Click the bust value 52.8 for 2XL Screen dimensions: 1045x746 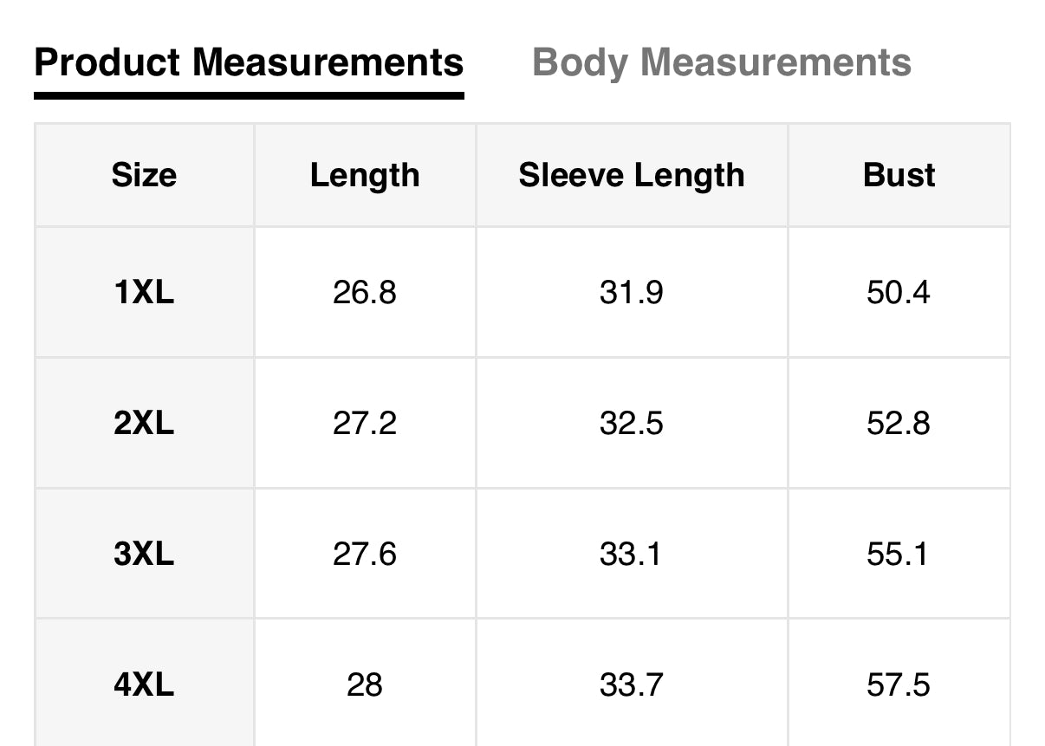click(899, 424)
